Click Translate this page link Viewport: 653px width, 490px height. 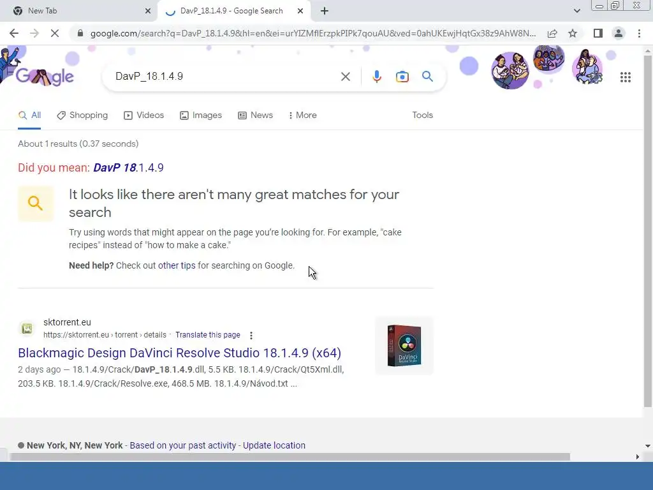[208, 335]
